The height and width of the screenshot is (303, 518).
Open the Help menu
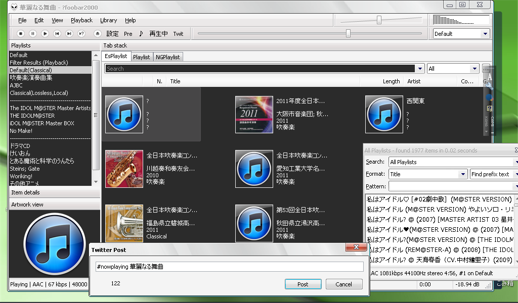point(130,20)
